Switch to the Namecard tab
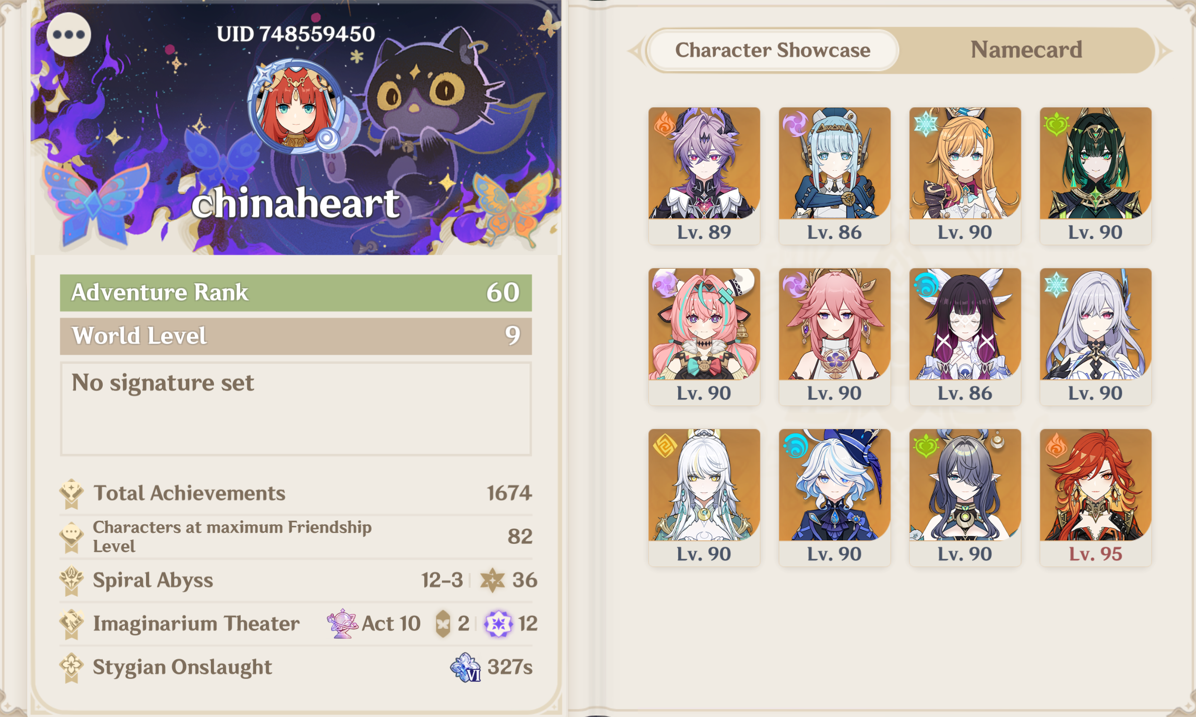The height and width of the screenshot is (717, 1196). pyautogui.click(x=1026, y=50)
